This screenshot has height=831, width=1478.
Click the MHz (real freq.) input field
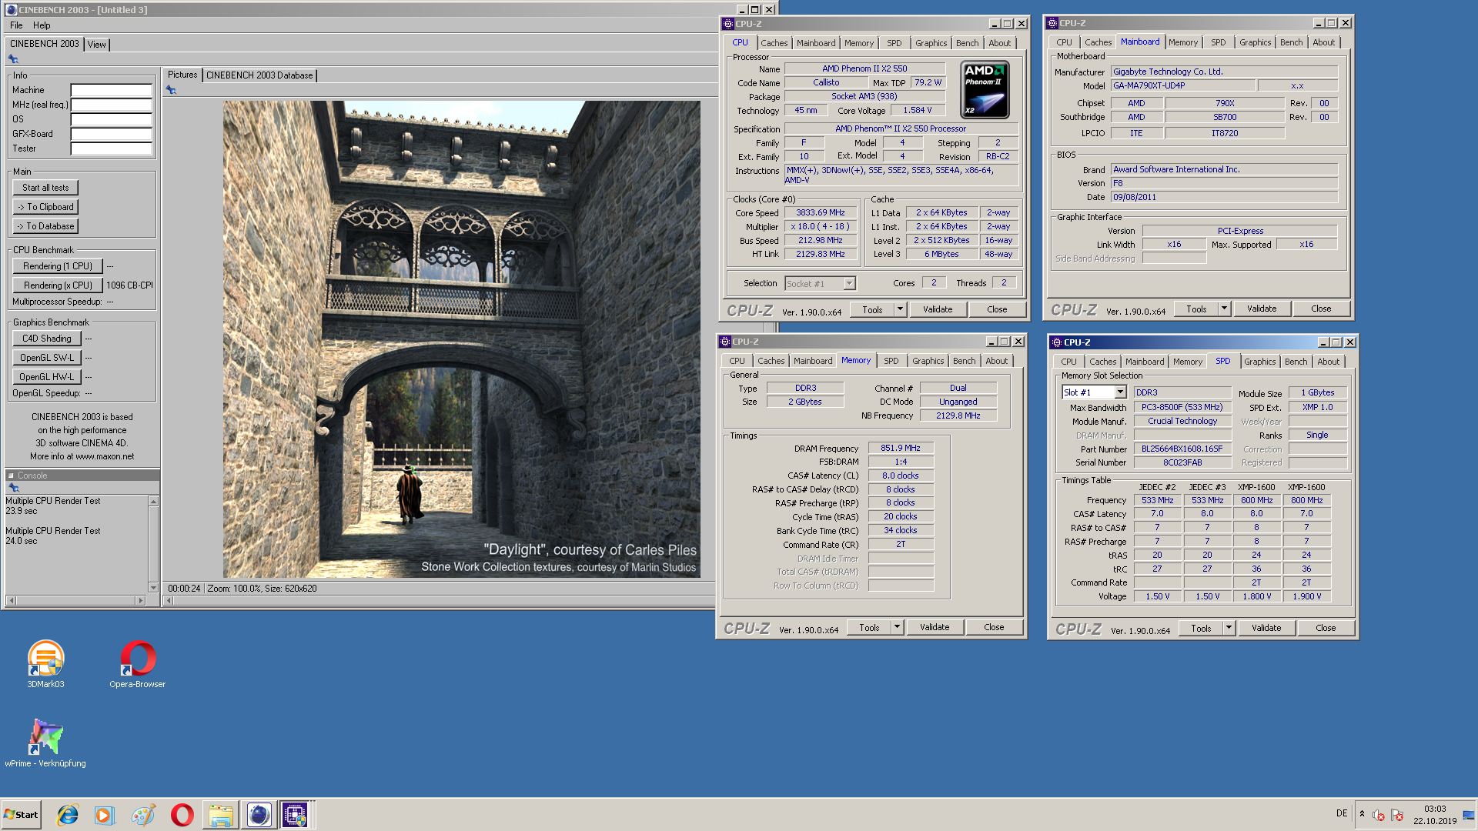click(x=111, y=105)
